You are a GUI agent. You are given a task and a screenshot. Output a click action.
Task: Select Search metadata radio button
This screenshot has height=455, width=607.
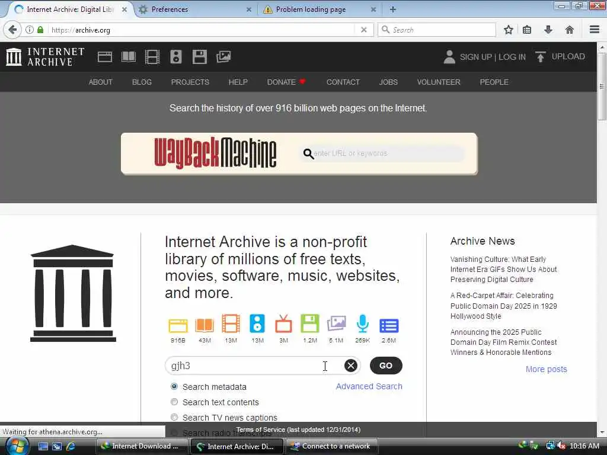coord(174,386)
